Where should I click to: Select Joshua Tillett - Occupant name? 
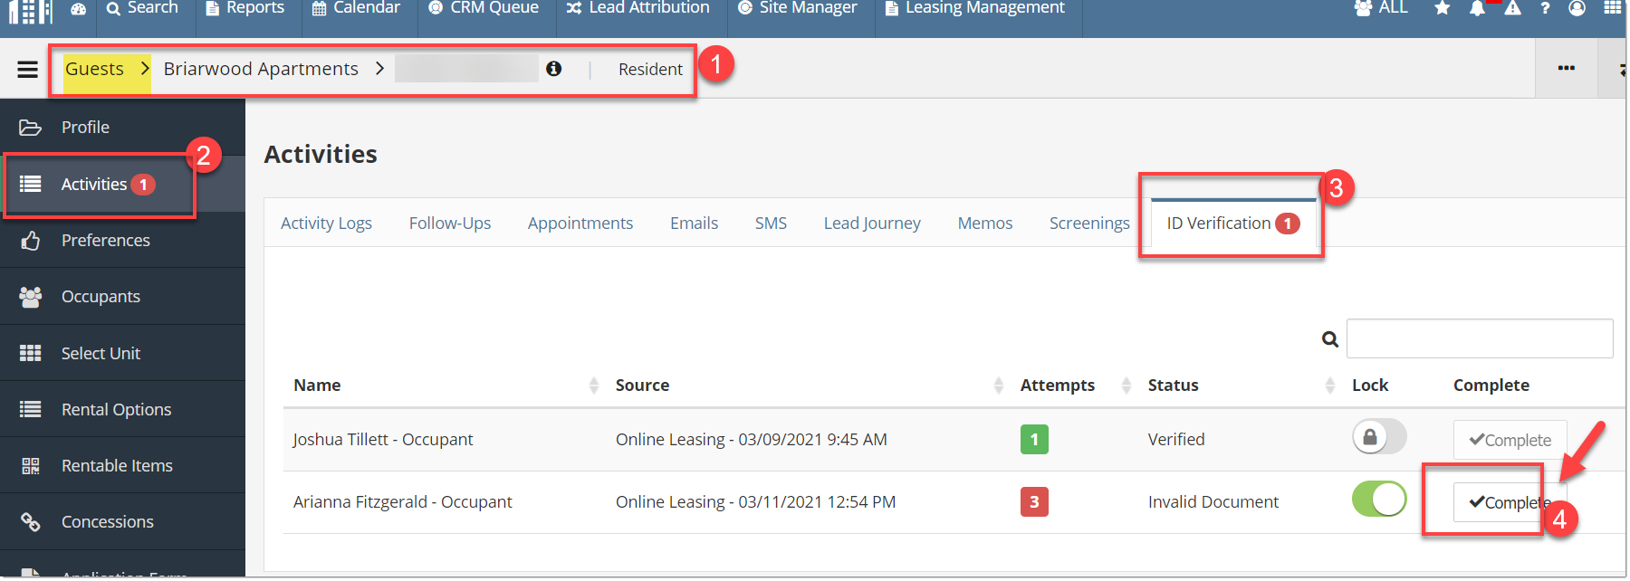(x=383, y=440)
